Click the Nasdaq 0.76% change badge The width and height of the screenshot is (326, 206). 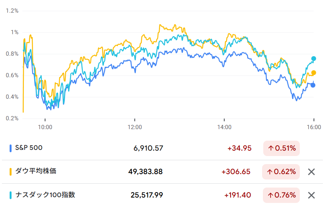point(281,195)
